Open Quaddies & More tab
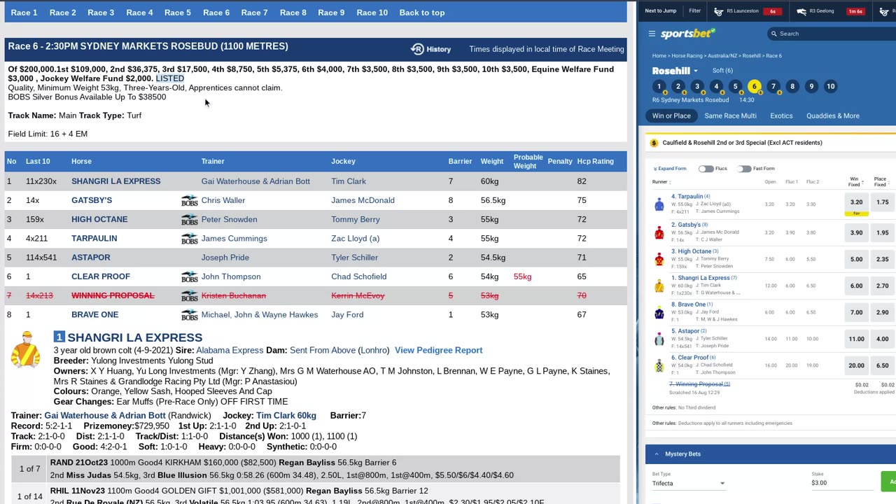Image resolution: width=896 pixels, height=504 pixels. (833, 115)
